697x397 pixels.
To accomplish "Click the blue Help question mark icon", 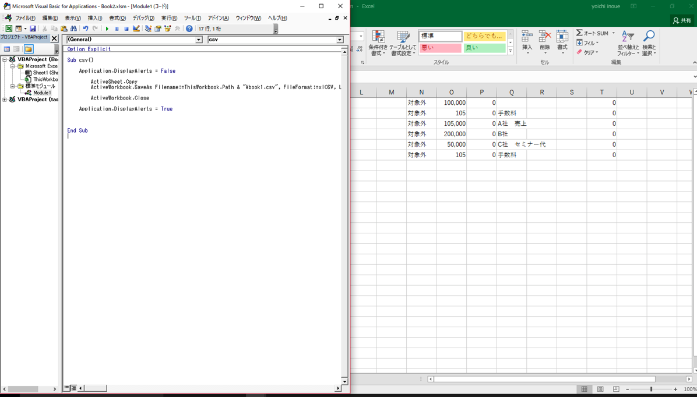I will pos(189,29).
